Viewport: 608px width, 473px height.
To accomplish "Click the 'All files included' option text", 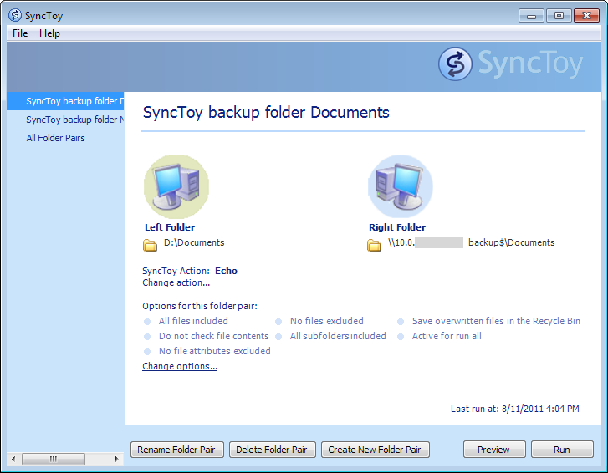I will point(193,321).
